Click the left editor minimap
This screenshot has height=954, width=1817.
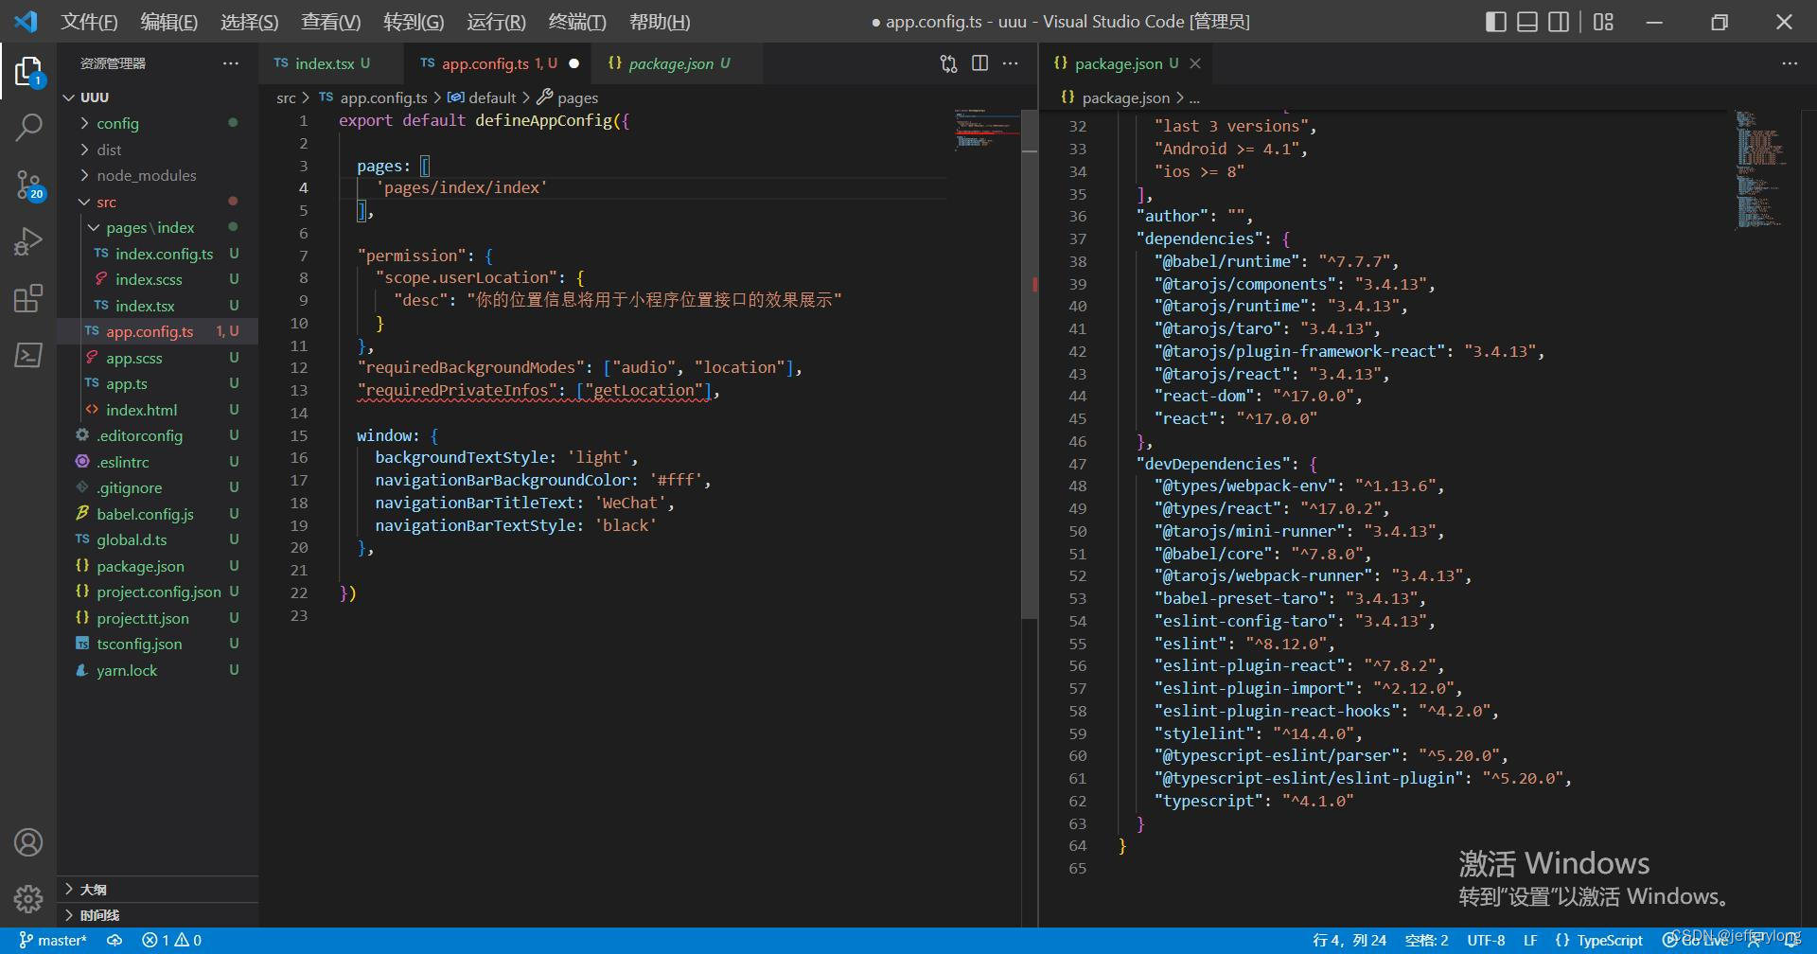click(x=987, y=132)
